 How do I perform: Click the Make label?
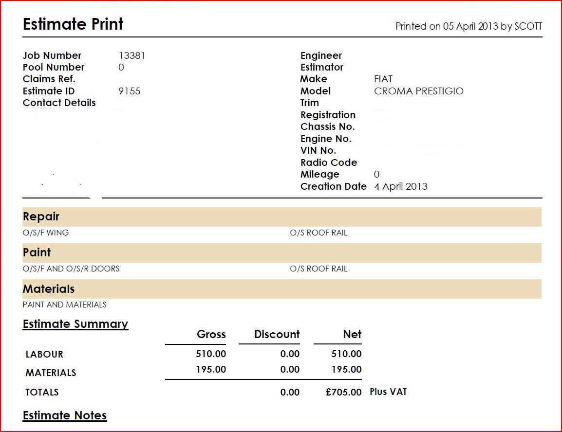[x=313, y=79]
